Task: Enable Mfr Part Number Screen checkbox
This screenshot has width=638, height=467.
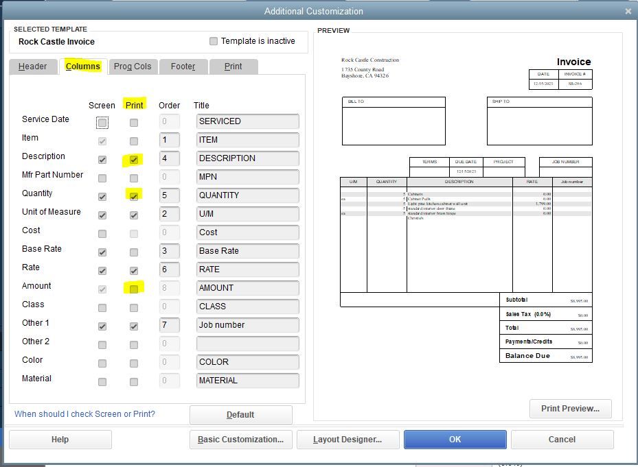Action: pos(102,178)
